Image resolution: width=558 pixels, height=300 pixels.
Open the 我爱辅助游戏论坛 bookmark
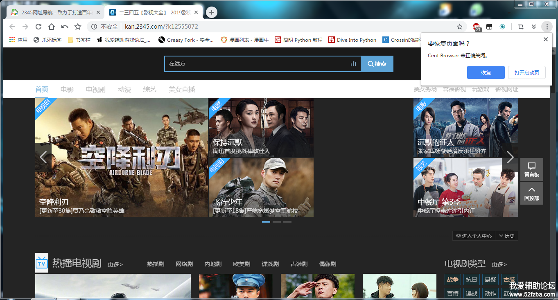pyautogui.click(x=124, y=40)
